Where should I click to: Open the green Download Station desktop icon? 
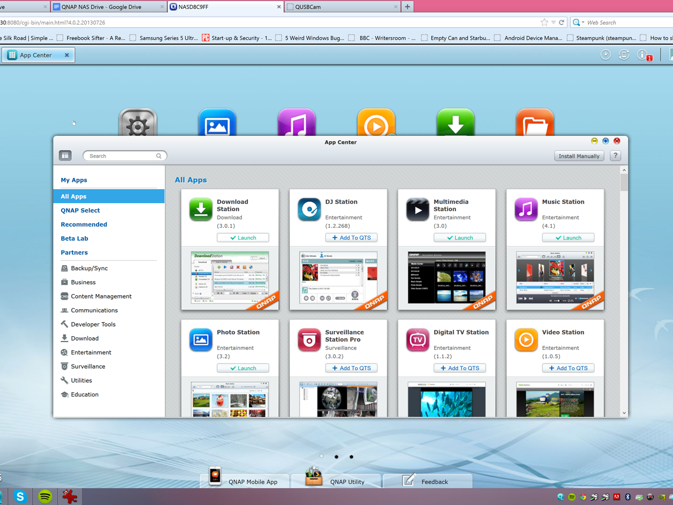(x=455, y=123)
